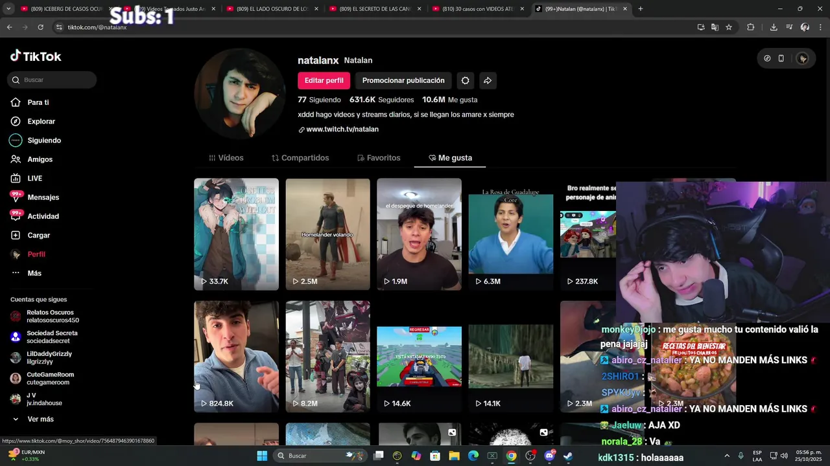830x466 pixels.
Task: Click Promocionar publicación button
Action: pyautogui.click(x=403, y=80)
